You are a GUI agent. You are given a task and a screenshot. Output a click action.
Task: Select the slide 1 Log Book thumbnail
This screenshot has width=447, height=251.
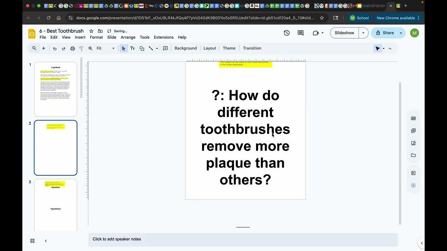56,89
